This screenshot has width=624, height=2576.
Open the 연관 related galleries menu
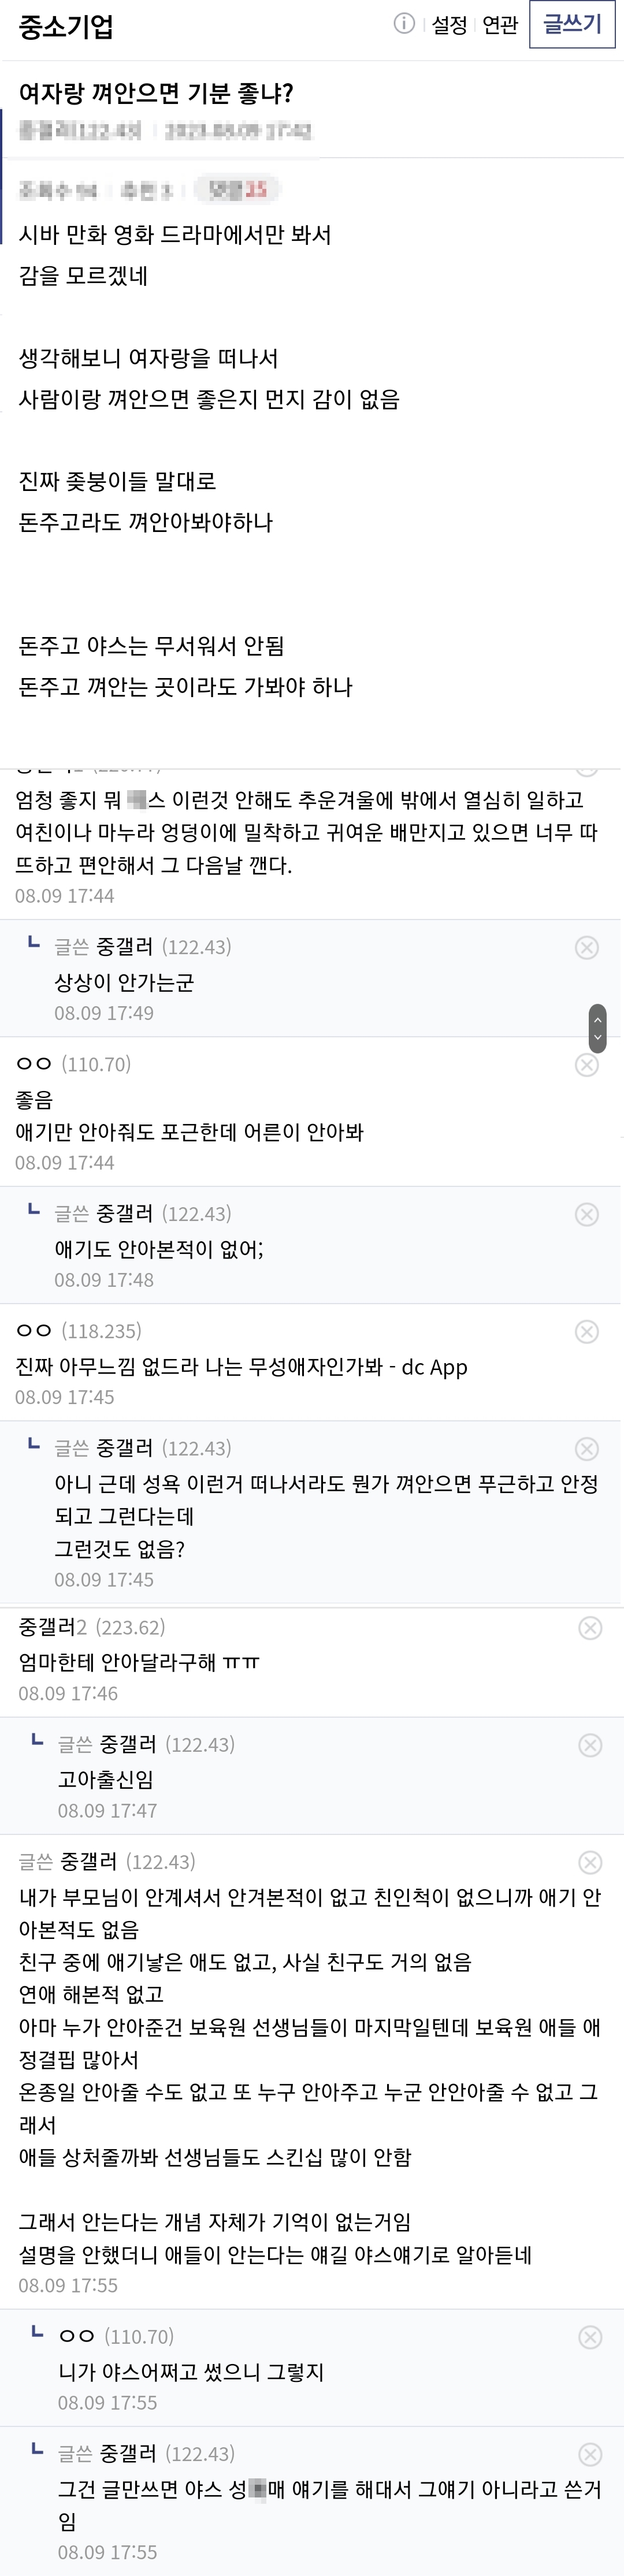click(500, 25)
